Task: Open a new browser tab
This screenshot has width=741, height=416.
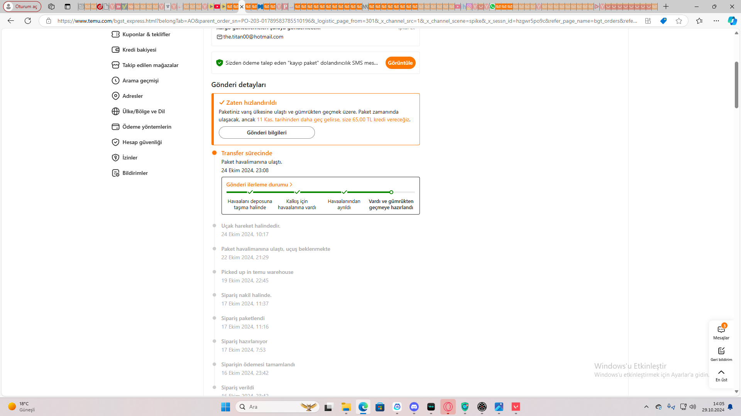Action: click(666, 7)
